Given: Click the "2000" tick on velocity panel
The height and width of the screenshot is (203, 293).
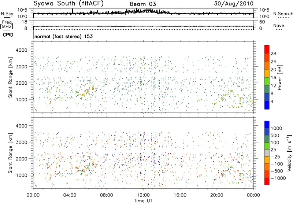Looking at the screenshot, I should pos(21,159).
